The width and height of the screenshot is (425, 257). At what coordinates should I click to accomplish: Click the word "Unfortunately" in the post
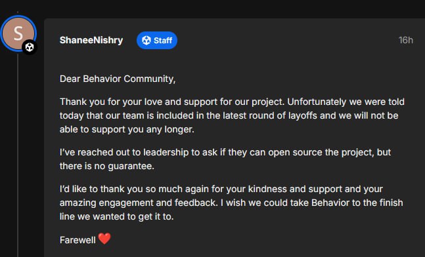coord(317,102)
